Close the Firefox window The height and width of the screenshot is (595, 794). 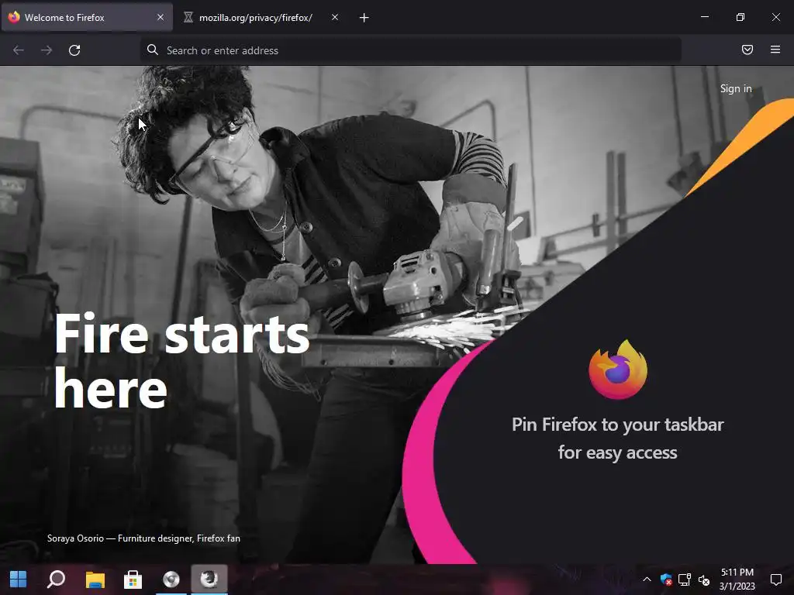tap(775, 17)
